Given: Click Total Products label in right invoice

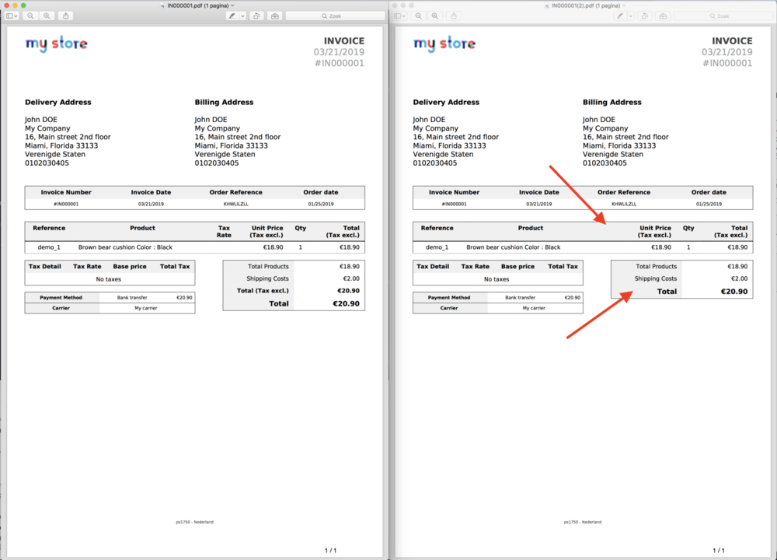Looking at the screenshot, I should (x=656, y=266).
